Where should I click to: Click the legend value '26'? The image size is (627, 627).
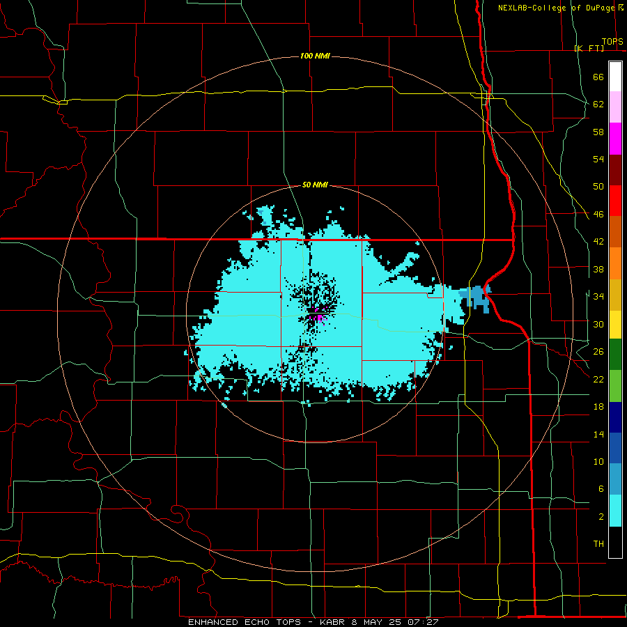tap(598, 352)
